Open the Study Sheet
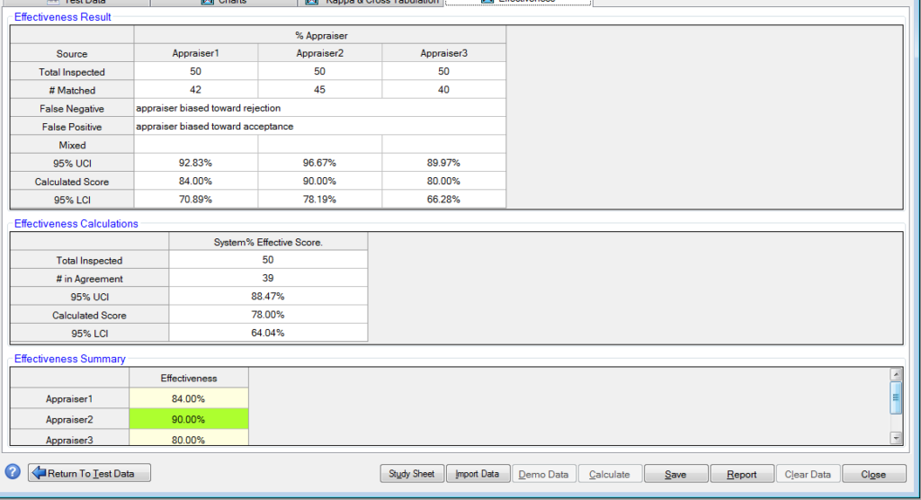Screen dimensions: 921x500 pyautogui.click(x=412, y=474)
